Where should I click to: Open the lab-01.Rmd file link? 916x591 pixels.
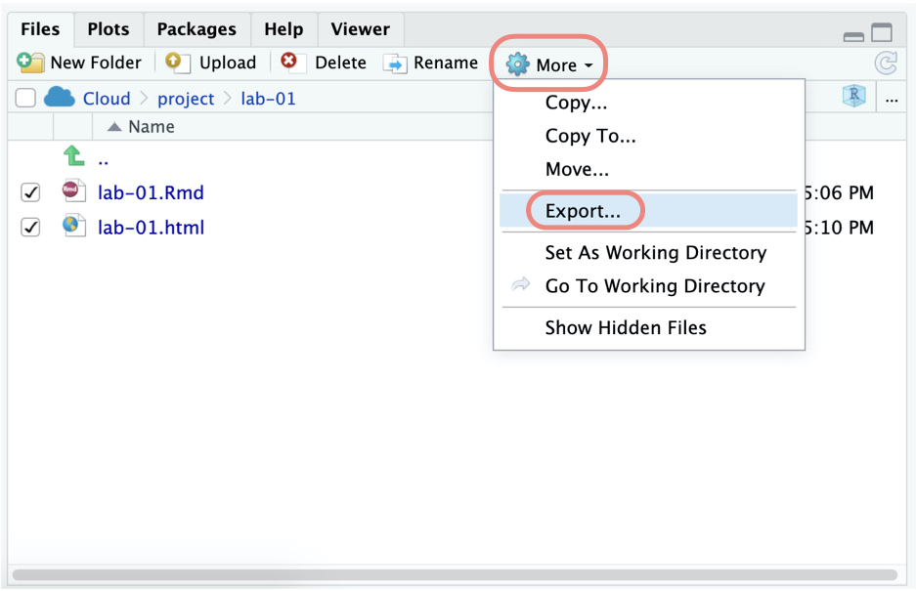[151, 192]
